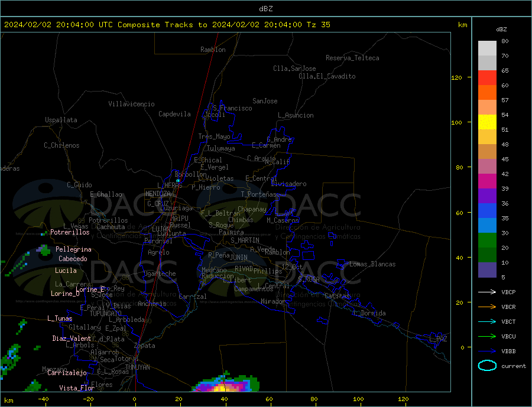Viewport: 532px width, 407px height.
Task: Select the Zapata label
Action: pyautogui.click(x=145, y=346)
